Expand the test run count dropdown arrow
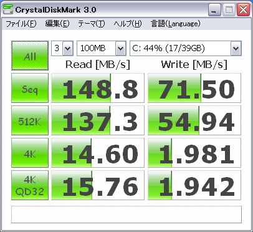 coord(68,49)
